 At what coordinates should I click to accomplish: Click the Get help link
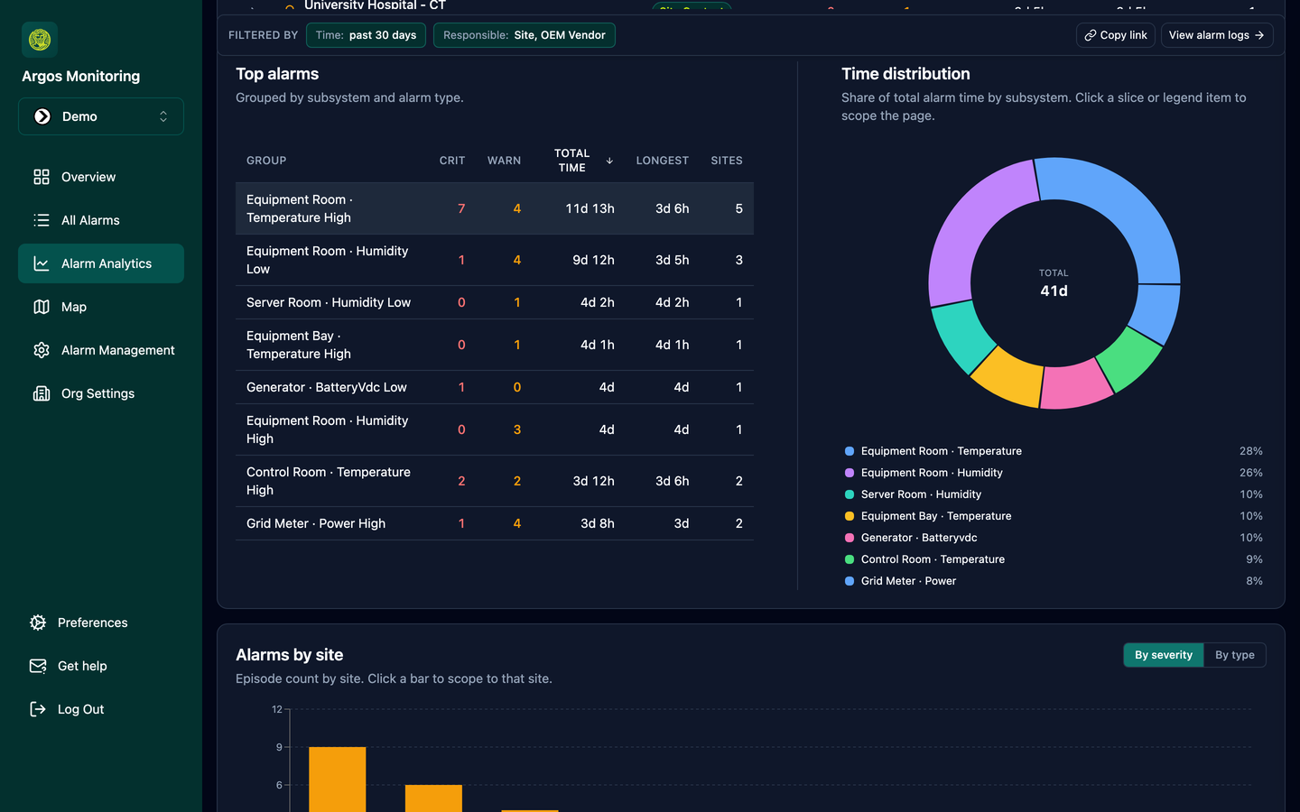coord(101,666)
